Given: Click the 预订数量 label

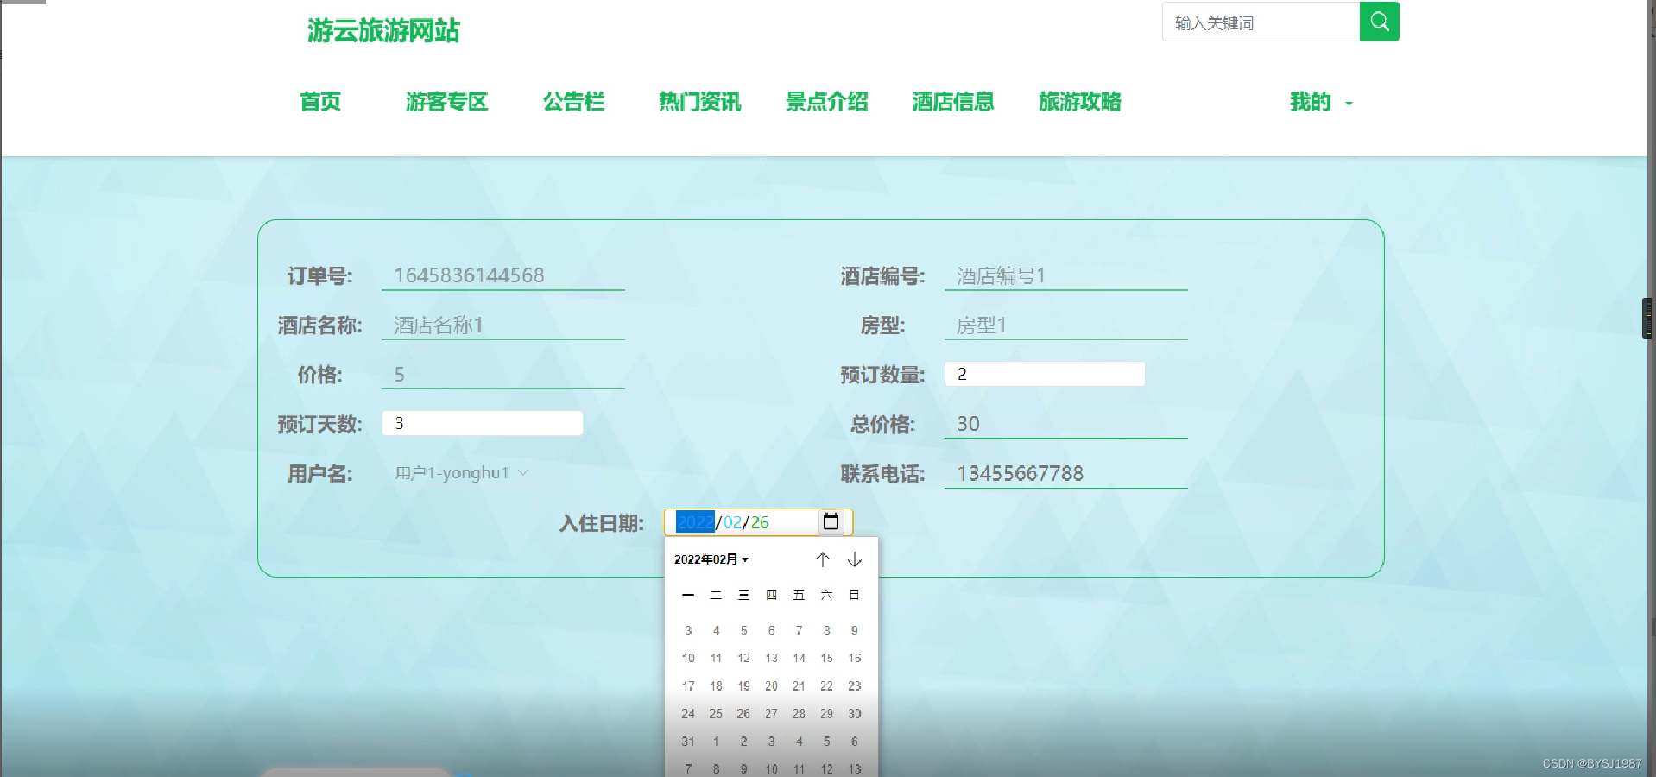Looking at the screenshot, I should (x=882, y=375).
